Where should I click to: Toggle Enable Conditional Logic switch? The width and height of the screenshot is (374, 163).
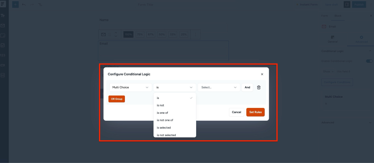369,61
